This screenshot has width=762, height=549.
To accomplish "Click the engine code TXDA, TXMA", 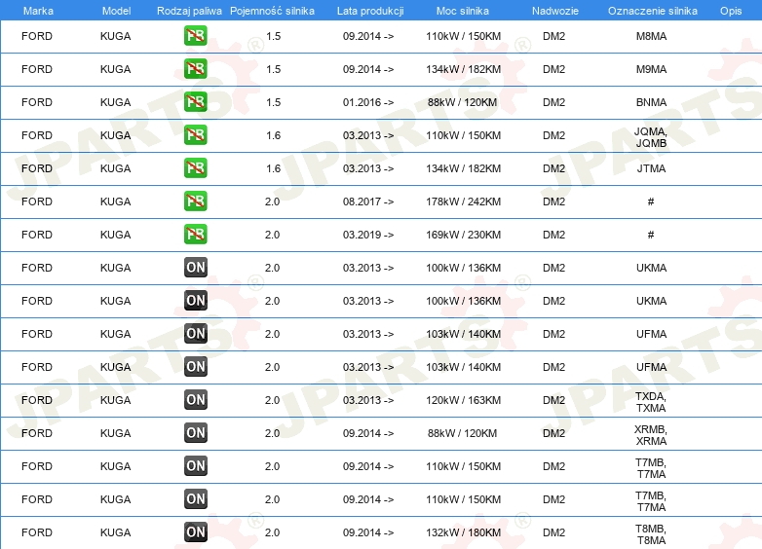I will [651, 402].
